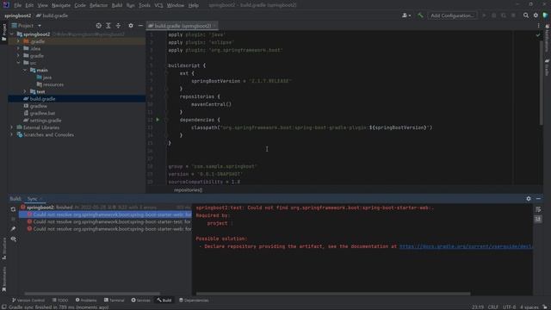Open the File menu
Image resolution: width=551 pixels, height=310 pixels.
coord(17,5)
